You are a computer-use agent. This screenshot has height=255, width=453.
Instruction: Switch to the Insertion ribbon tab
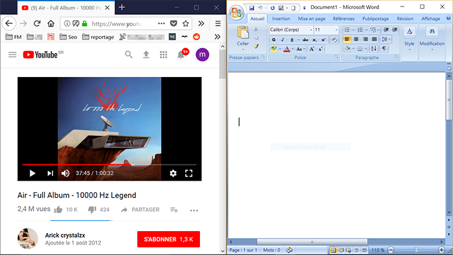coord(281,19)
